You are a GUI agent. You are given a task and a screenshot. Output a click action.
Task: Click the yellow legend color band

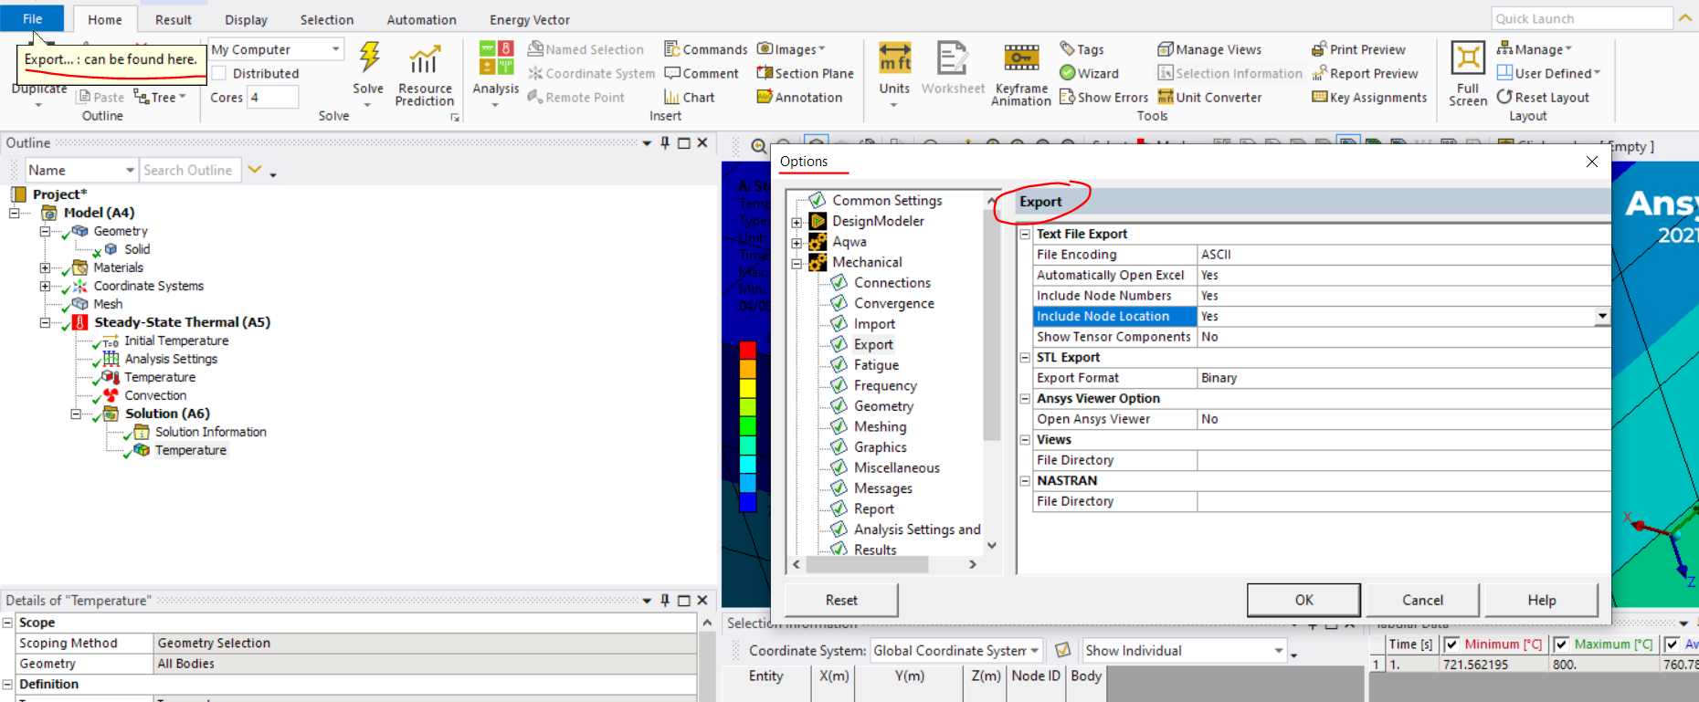747,388
